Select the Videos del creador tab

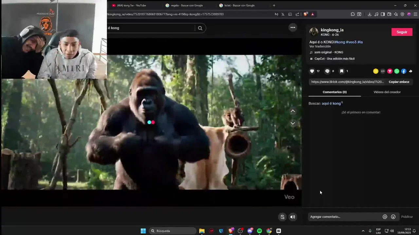(x=387, y=92)
